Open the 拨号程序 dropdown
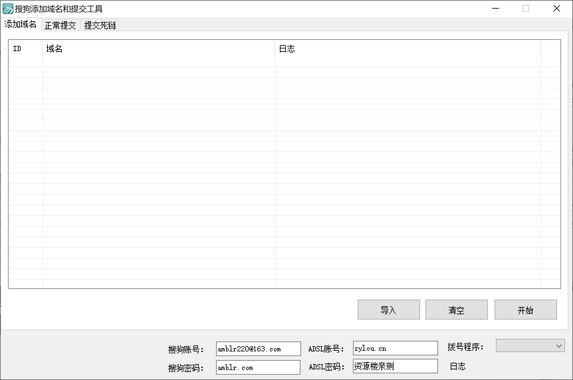The width and height of the screenshot is (573, 380). [x=530, y=345]
